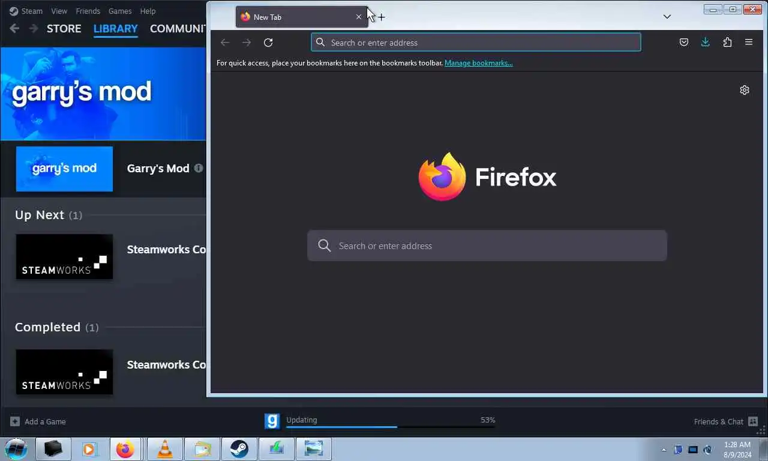
Task: Focus the Firefox URL address bar
Action: pyautogui.click(x=476, y=43)
